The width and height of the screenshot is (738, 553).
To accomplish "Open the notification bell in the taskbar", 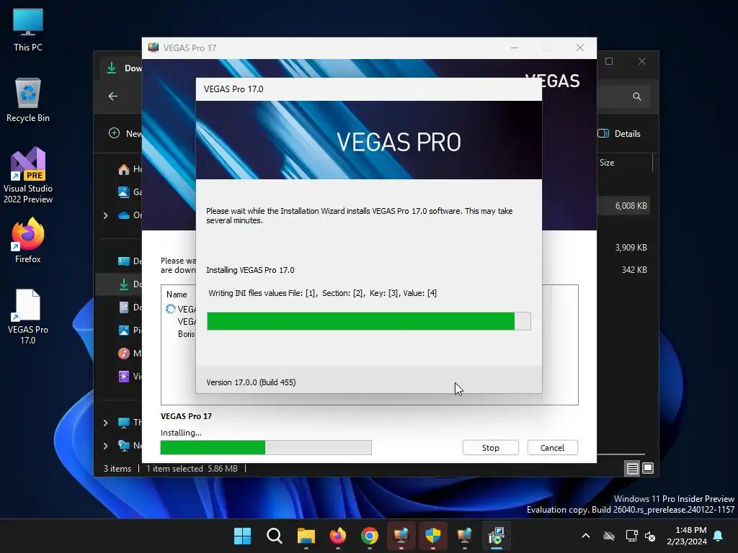I will coord(719,536).
